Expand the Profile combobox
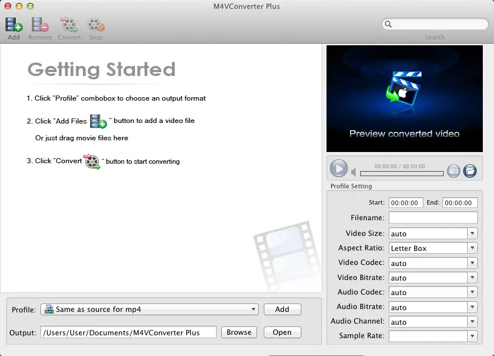Image resolution: width=494 pixels, height=356 pixels. point(150,310)
